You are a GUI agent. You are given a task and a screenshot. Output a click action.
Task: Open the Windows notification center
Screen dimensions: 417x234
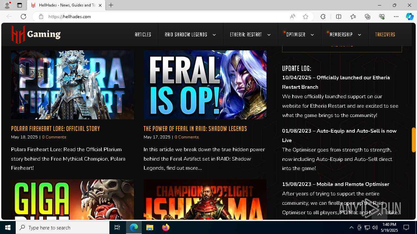[406, 227]
